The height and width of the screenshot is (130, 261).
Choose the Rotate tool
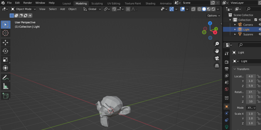coord(5,51)
